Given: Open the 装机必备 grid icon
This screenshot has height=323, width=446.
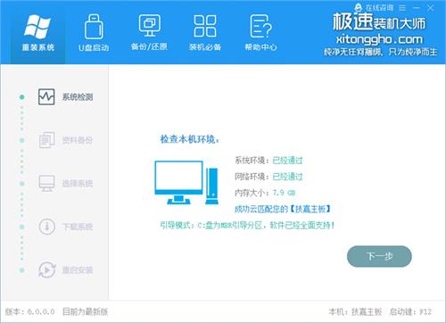Looking at the screenshot, I should point(205,26).
